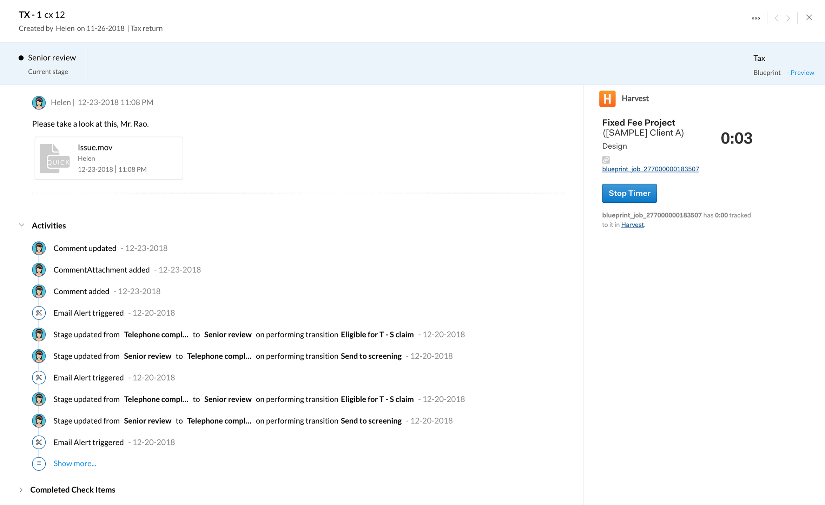The height and width of the screenshot is (505, 825).
Task: Click the Stop Timer button
Action: (x=629, y=193)
